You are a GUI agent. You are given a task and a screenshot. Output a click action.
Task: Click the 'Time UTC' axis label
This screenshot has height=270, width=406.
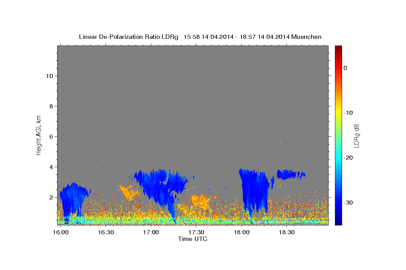click(x=193, y=239)
